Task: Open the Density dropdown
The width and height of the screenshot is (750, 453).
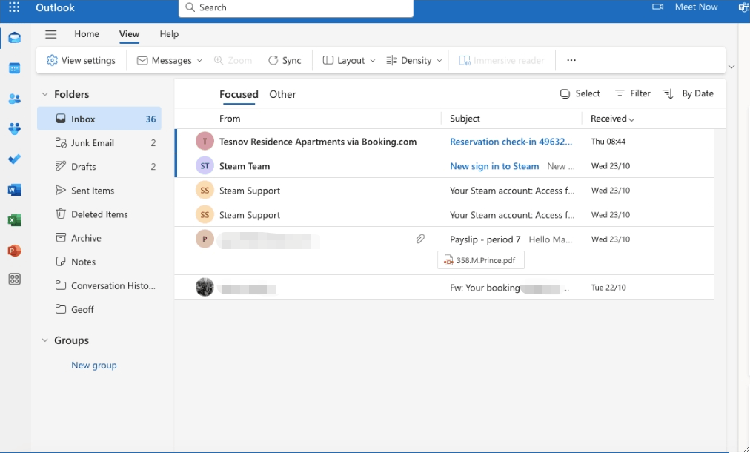Action: coord(414,60)
